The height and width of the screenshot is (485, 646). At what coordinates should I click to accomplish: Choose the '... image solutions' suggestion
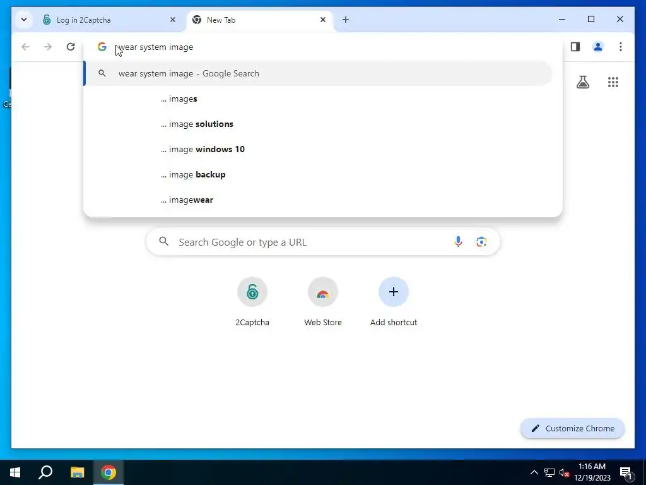point(318,124)
